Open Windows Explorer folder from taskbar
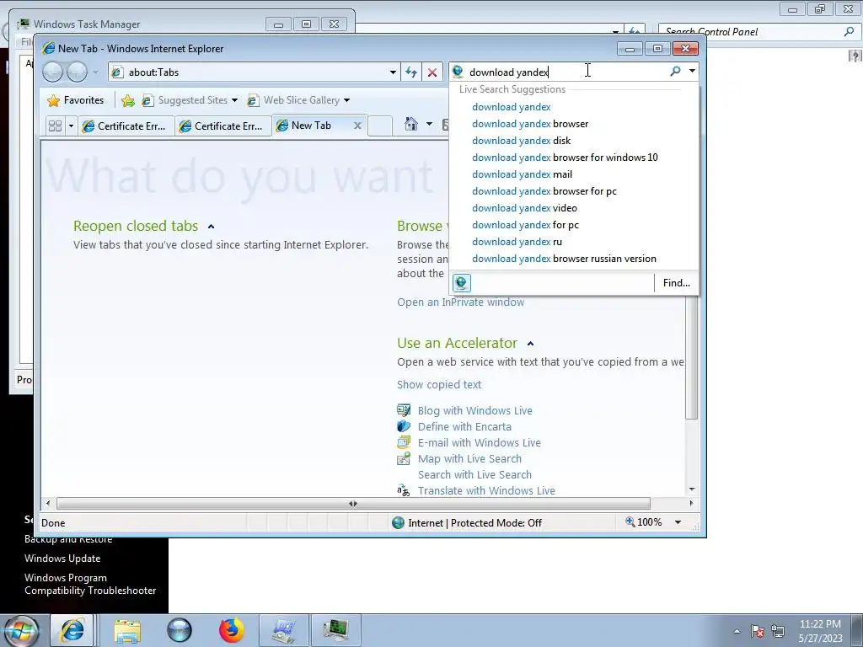 pos(127,630)
